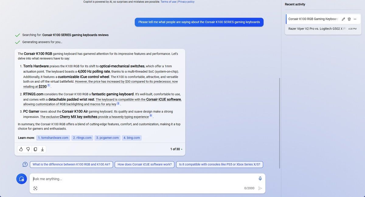This screenshot has width=365, height=197.
Task: Send the message with the arrow icon
Action: pyautogui.click(x=260, y=188)
